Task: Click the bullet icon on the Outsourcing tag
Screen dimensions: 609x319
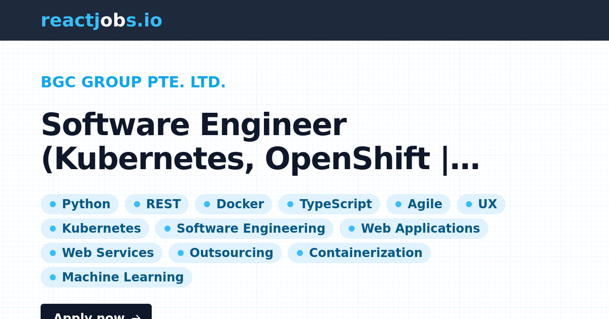Action: pyautogui.click(x=181, y=252)
